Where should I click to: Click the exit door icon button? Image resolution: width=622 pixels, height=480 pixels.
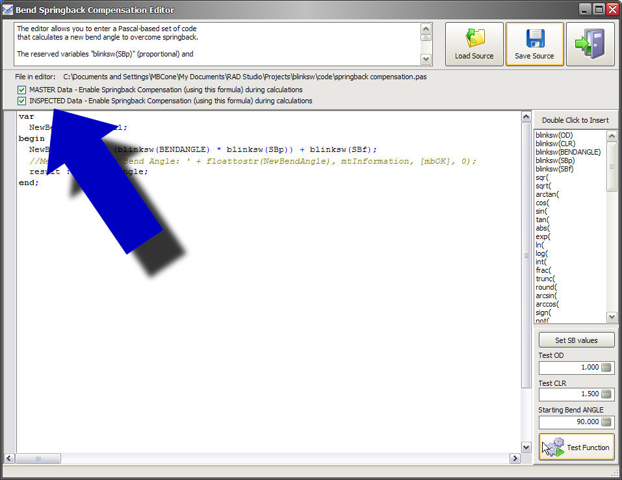click(590, 44)
